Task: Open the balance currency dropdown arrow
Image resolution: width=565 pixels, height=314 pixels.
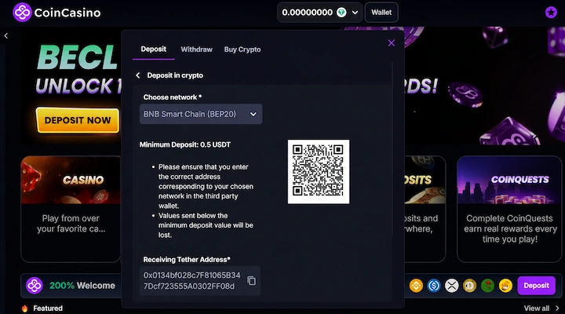Action: coord(355,13)
